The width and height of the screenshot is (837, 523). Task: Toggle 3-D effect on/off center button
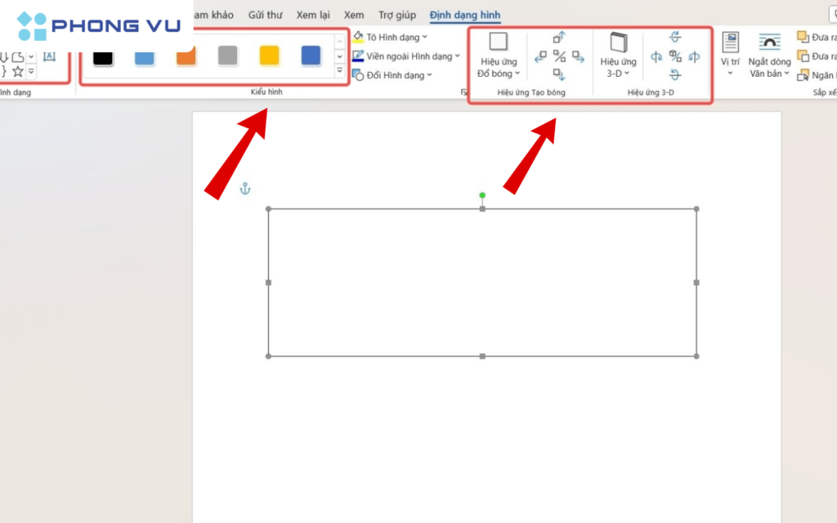point(675,56)
